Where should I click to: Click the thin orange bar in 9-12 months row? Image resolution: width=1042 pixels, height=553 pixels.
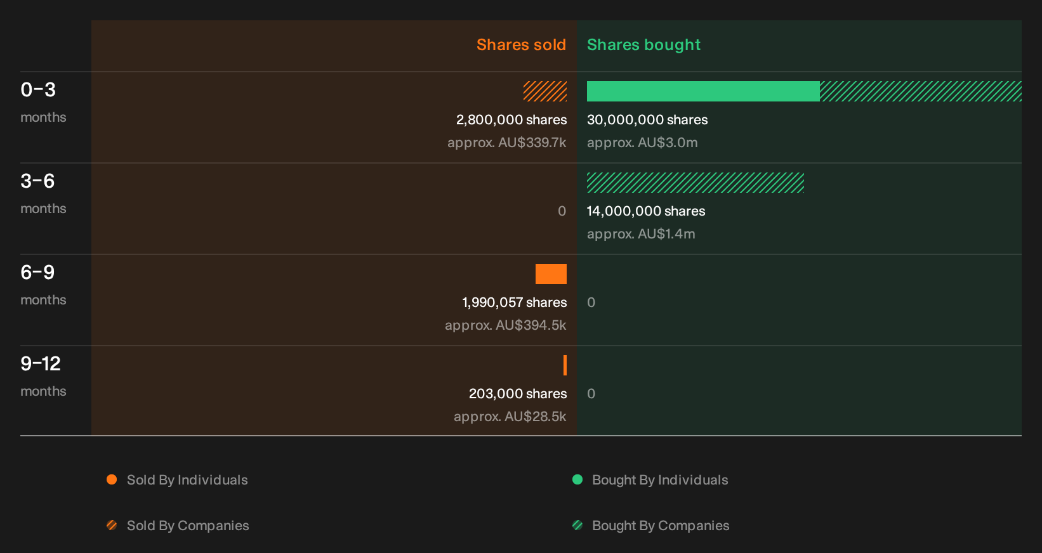(565, 365)
